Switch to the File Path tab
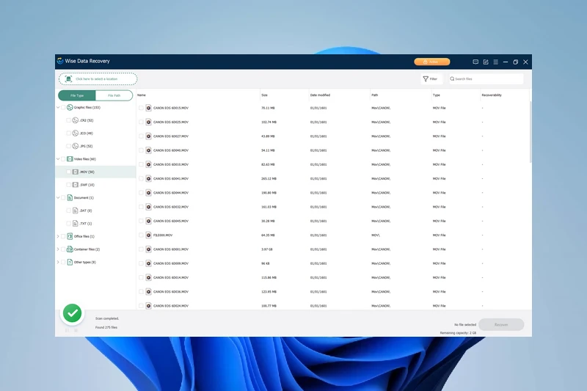The height and width of the screenshot is (391, 587). tap(114, 95)
